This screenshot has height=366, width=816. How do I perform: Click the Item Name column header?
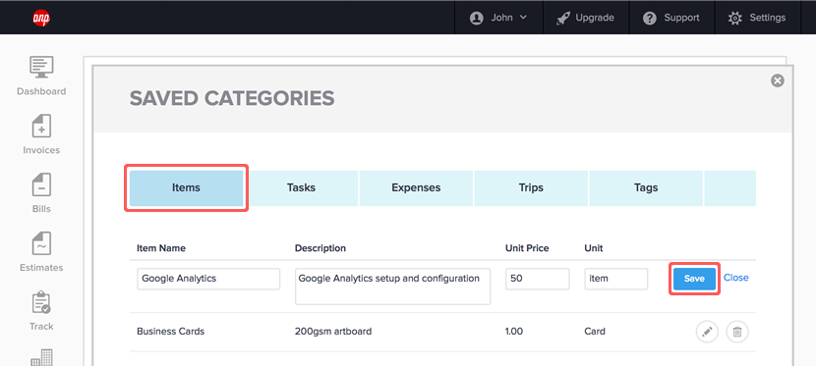click(x=161, y=248)
